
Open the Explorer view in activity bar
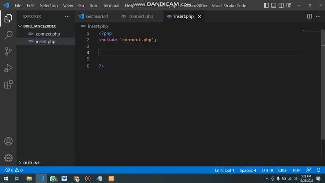[x=8, y=18]
